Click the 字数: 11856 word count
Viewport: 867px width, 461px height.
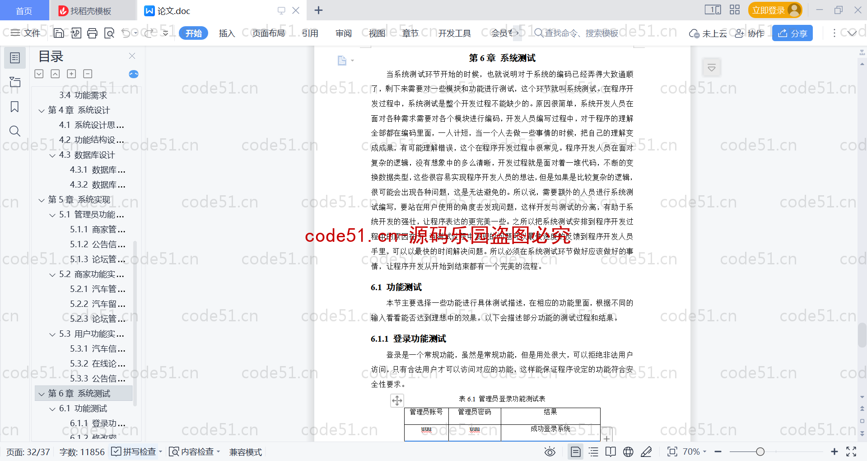(82, 452)
